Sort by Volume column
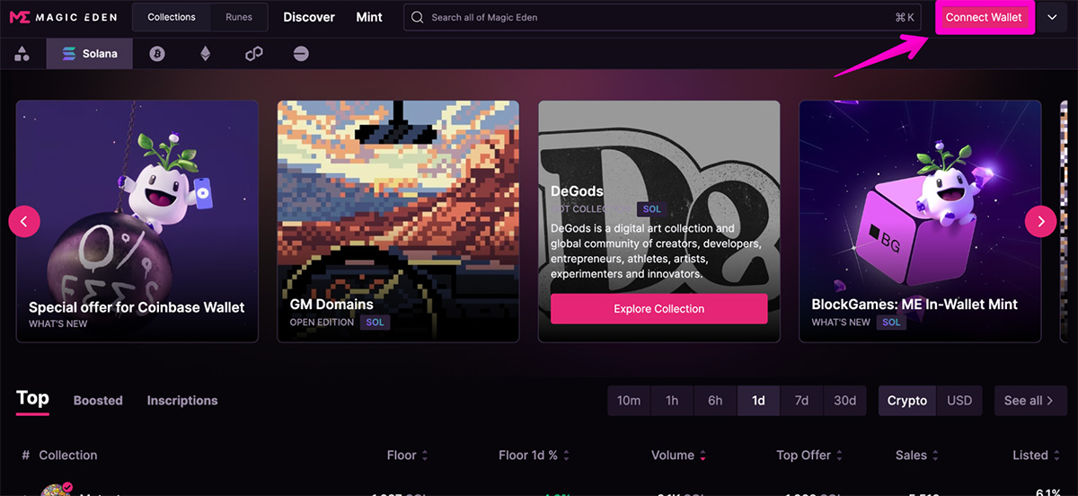Viewport: 1078px width, 496px height. [x=678, y=456]
